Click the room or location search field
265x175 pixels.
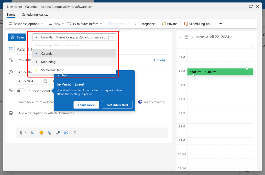tap(35, 102)
